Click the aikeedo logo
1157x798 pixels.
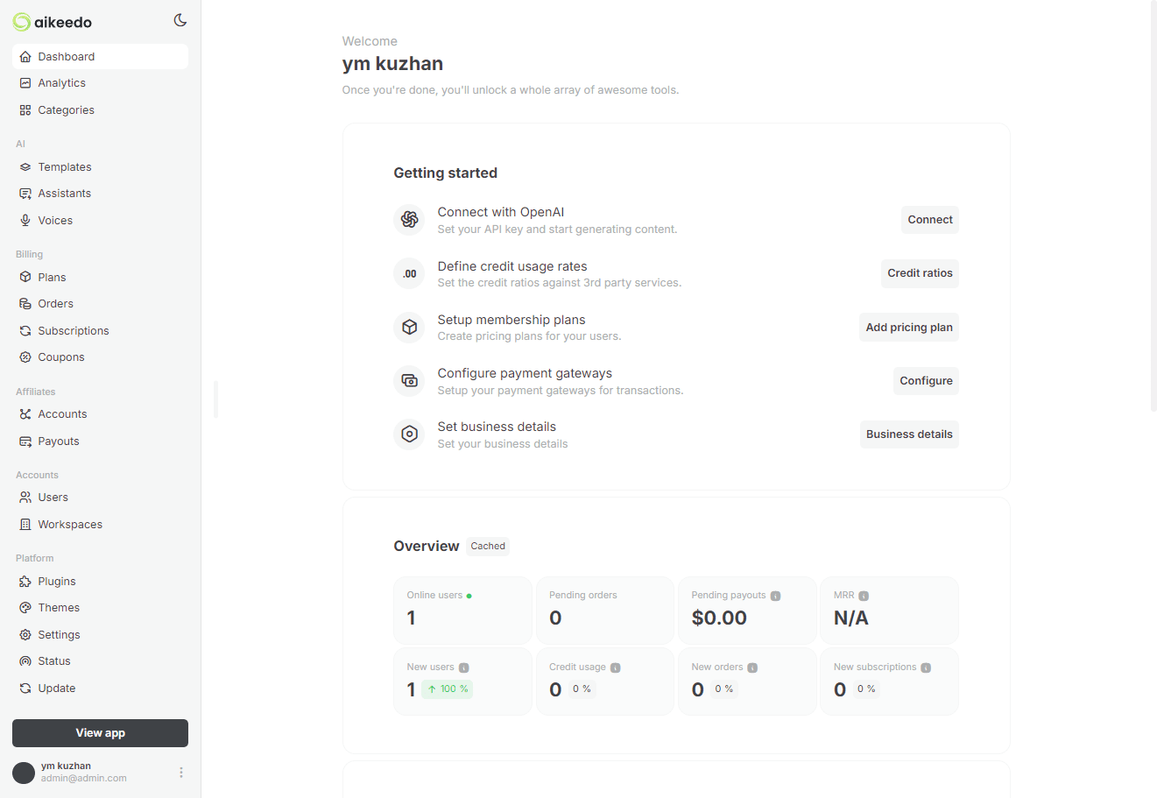tap(53, 22)
